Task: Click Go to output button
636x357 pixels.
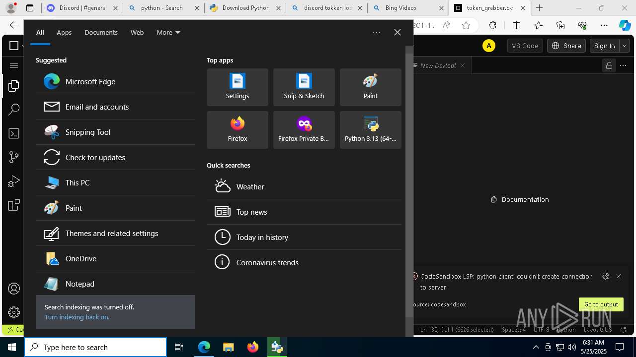Action: click(601, 304)
